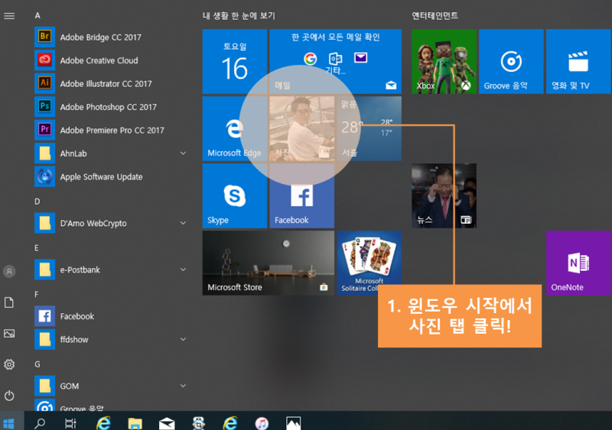
Task: Open Photos app from the taskbar
Action: 293,423
